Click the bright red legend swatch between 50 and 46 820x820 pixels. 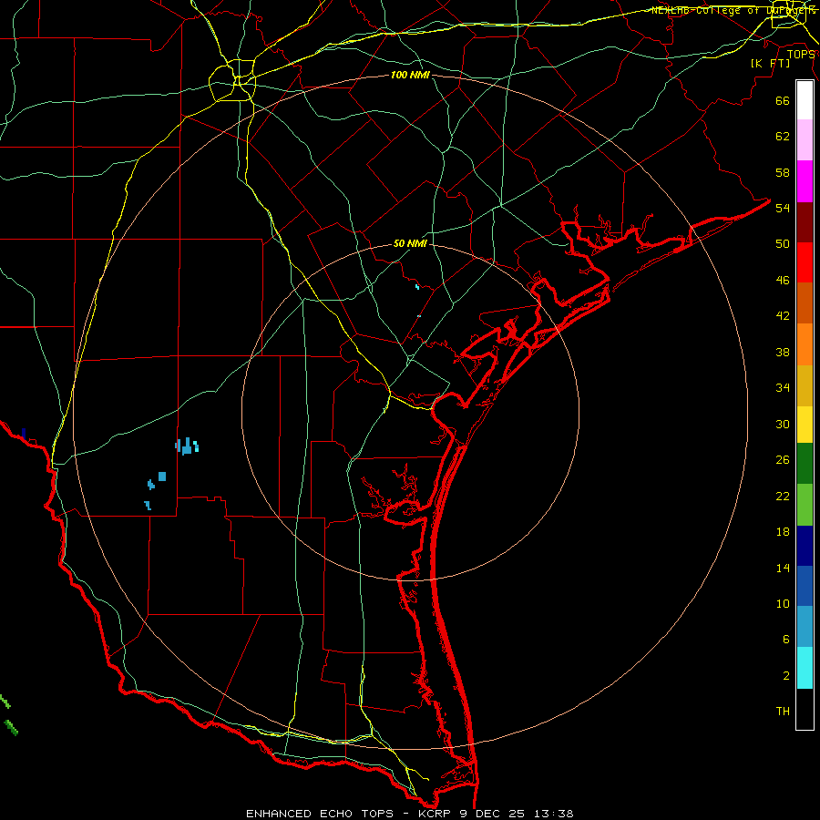click(805, 262)
